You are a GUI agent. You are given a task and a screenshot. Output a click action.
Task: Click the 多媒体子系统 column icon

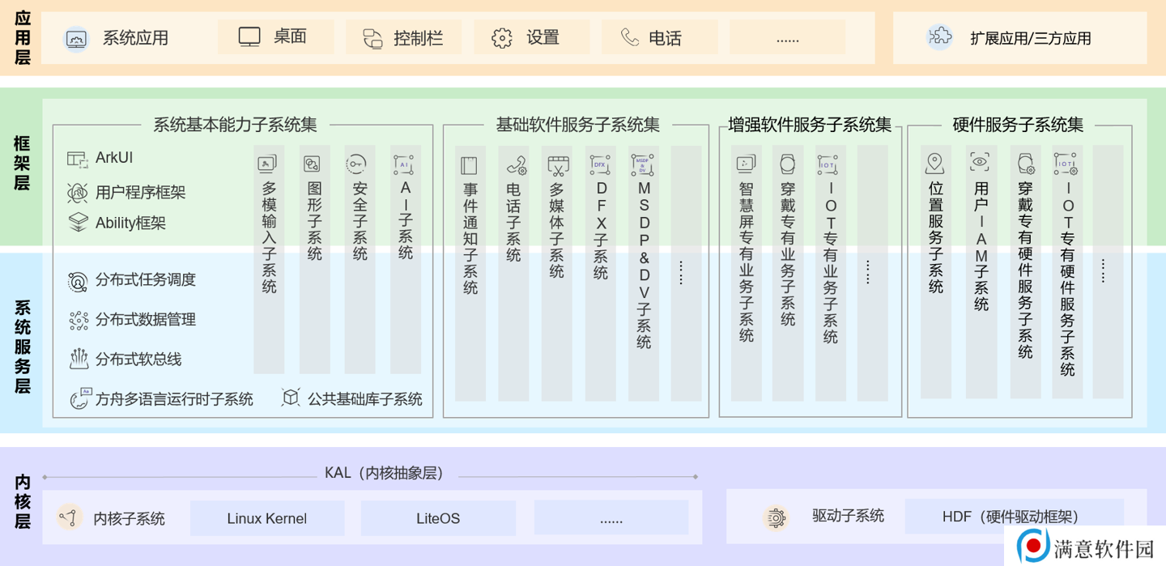point(558,166)
